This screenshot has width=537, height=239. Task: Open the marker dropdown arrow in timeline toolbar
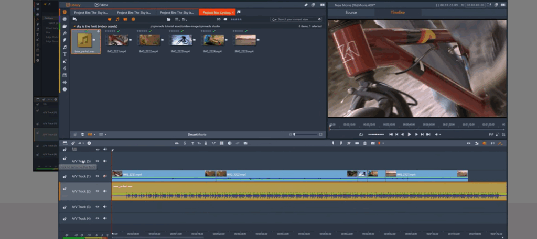[x=383, y=143]
